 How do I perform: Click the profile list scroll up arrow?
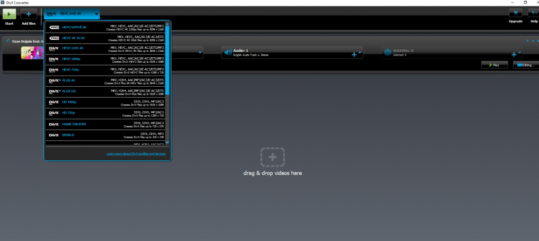click(x=167, y=23)
